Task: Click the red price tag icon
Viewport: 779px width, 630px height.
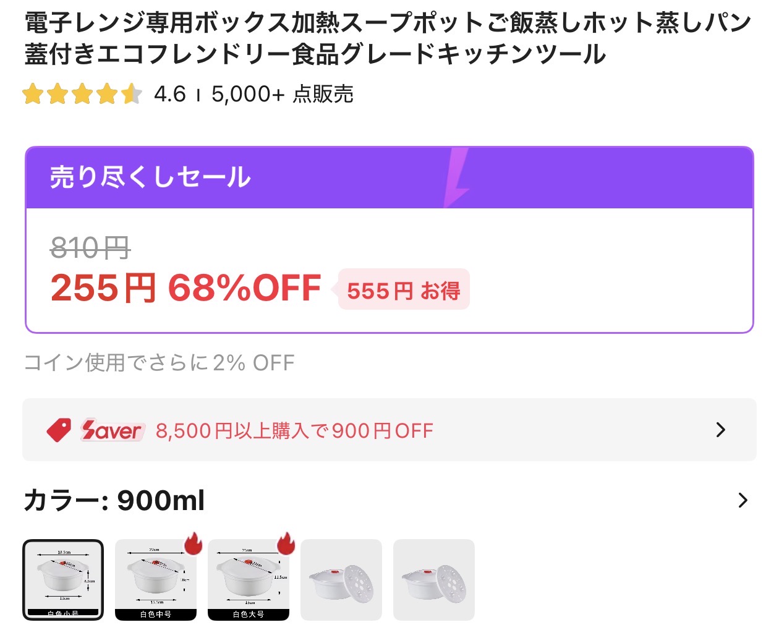Action: point(59,430)
